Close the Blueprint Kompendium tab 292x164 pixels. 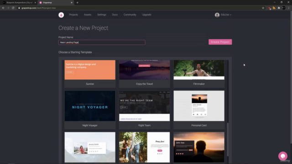point(35,3)
